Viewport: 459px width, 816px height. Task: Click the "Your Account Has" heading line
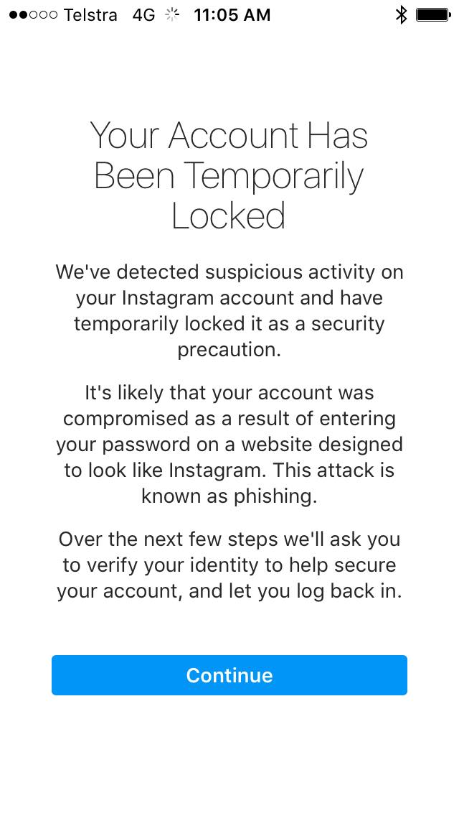pos(229,136)
